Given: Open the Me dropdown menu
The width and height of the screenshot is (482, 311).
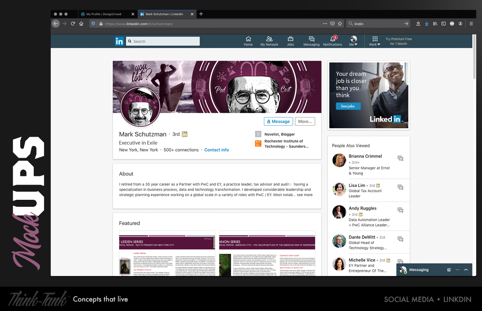Looking at the screenshot, I should 353,41.
